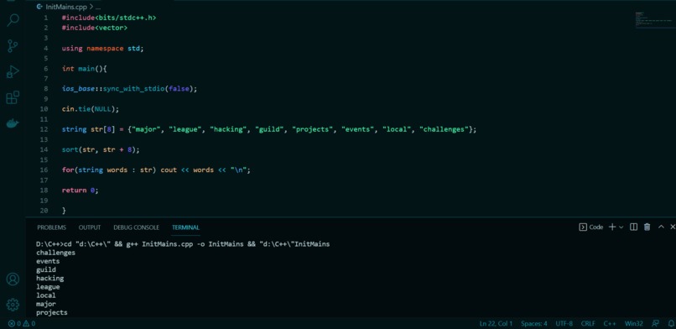Image resolution: width=676 pixels, height=329 pixels.
Task: Click "projects" output line in terminal
Action: tap(52, 312)
